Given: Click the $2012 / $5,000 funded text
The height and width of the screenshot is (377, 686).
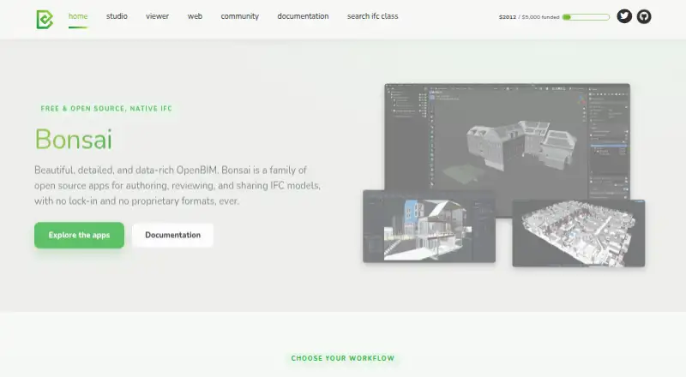Looking at the screenshot, I should 529,17.
